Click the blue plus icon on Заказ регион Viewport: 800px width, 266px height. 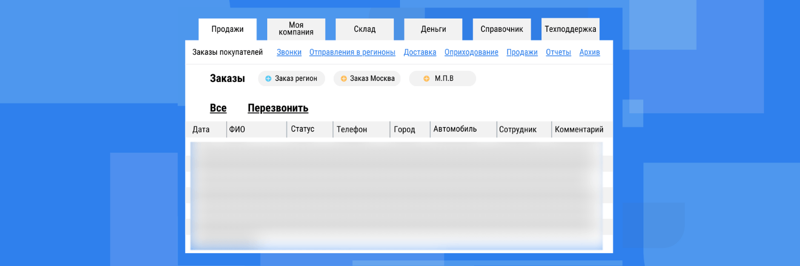pyautogui.click(x=268, y=79)
